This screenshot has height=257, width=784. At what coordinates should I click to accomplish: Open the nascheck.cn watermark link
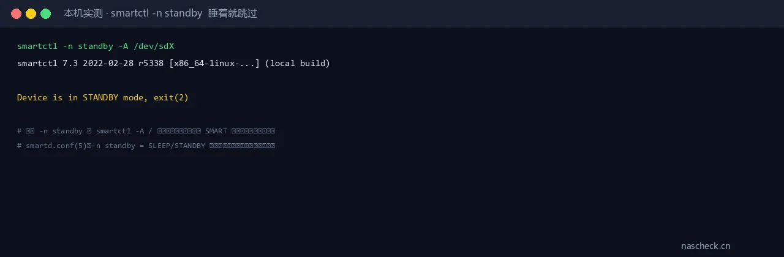pyautogui.click(x=706, y=246)
